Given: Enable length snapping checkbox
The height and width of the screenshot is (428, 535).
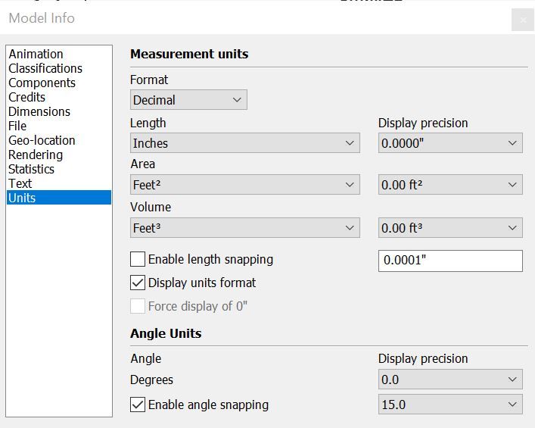Looking at the screenshot, I should pyautogui.click(x=138, y=259).
